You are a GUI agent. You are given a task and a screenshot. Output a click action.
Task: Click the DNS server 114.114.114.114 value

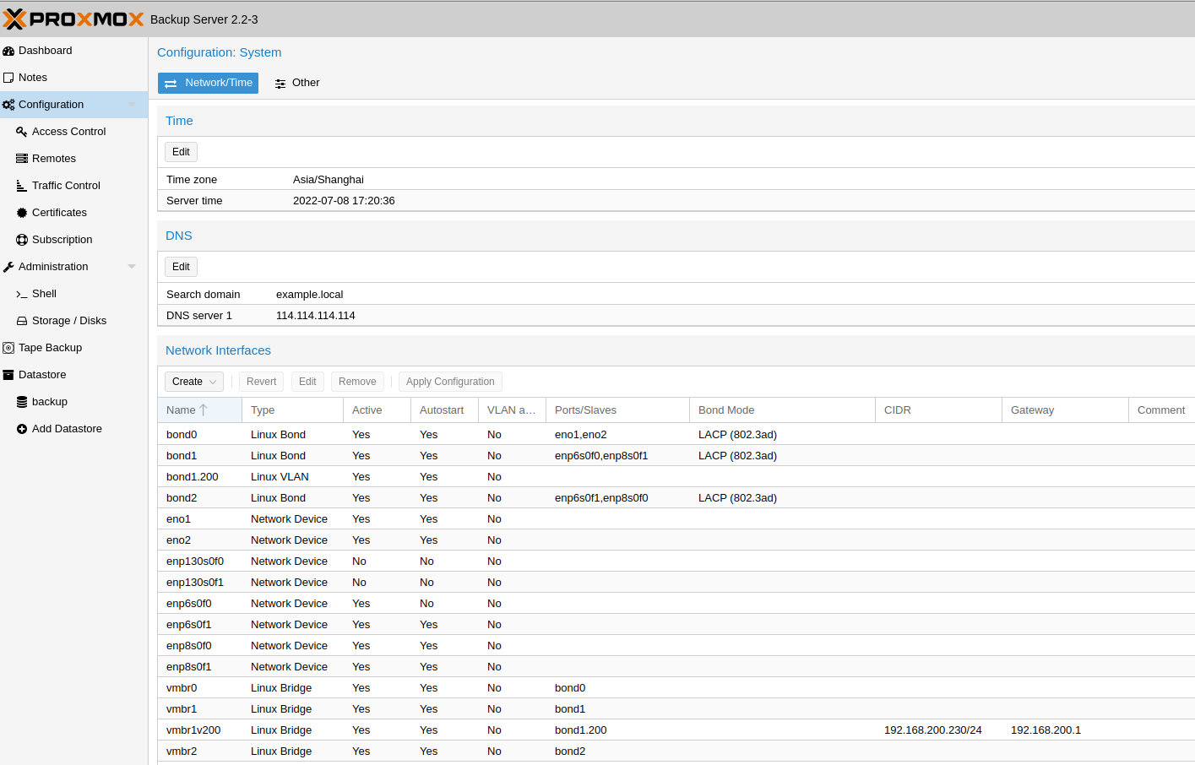316,316
